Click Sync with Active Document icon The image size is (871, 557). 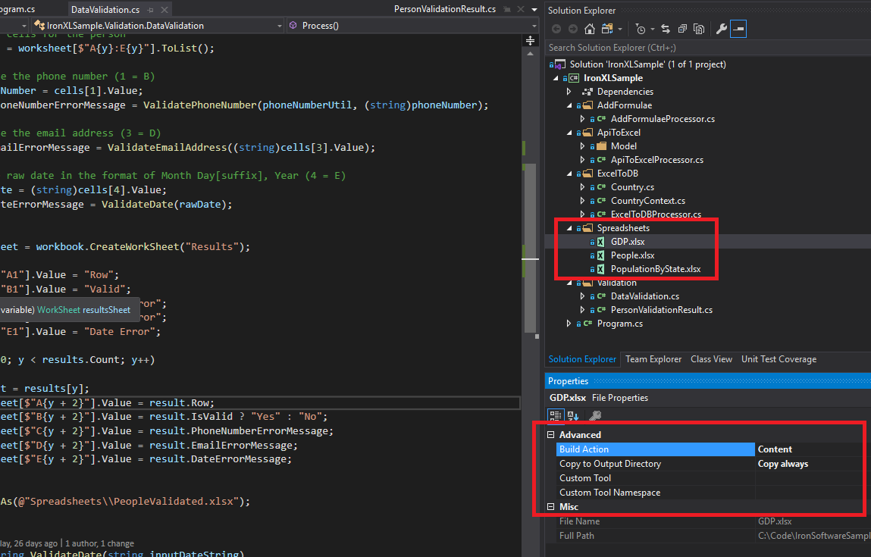point(666,29)
